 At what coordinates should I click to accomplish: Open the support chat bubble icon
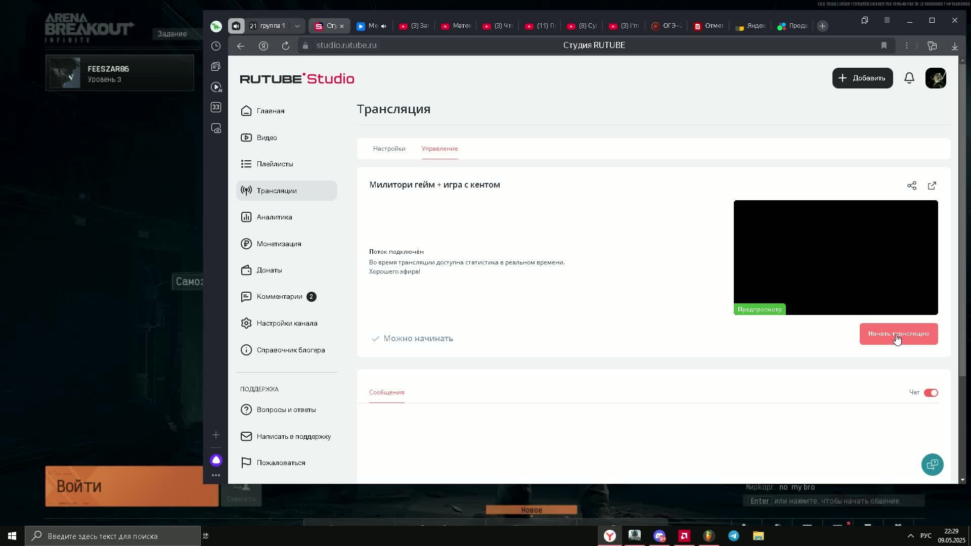pos(932,464)
